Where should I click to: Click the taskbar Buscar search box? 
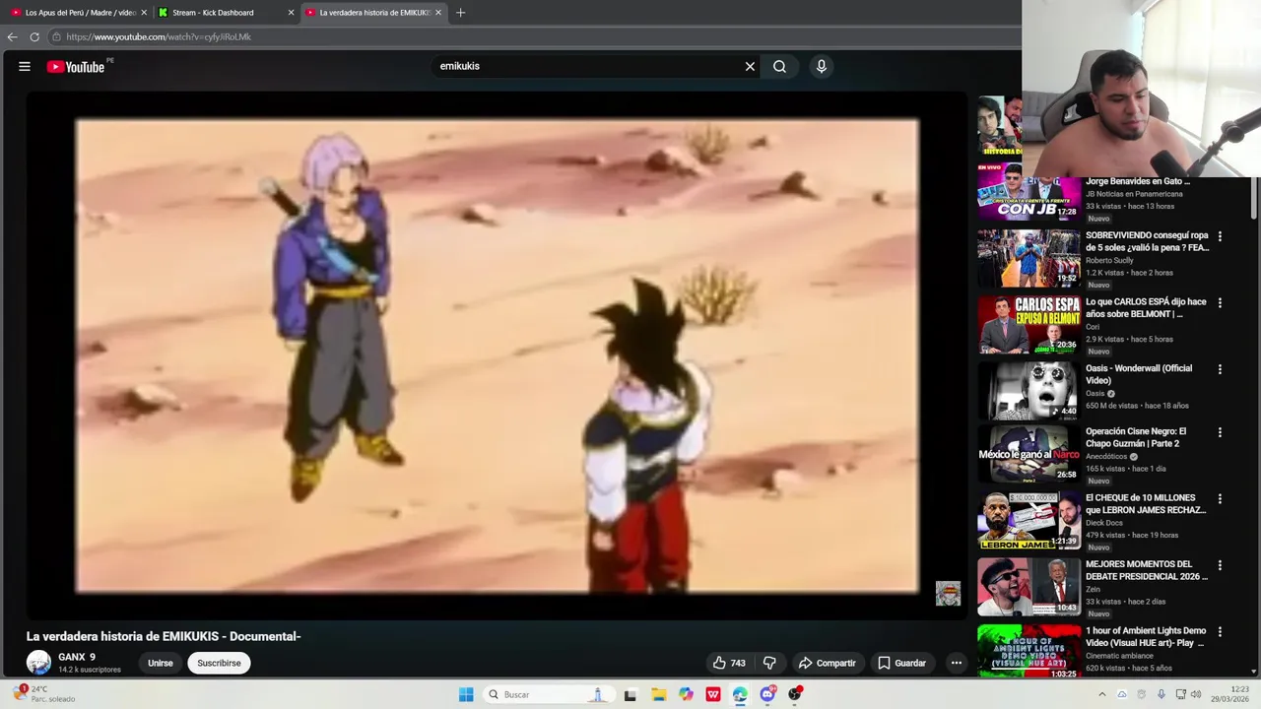pyautogui.click(x=548, y=694)
